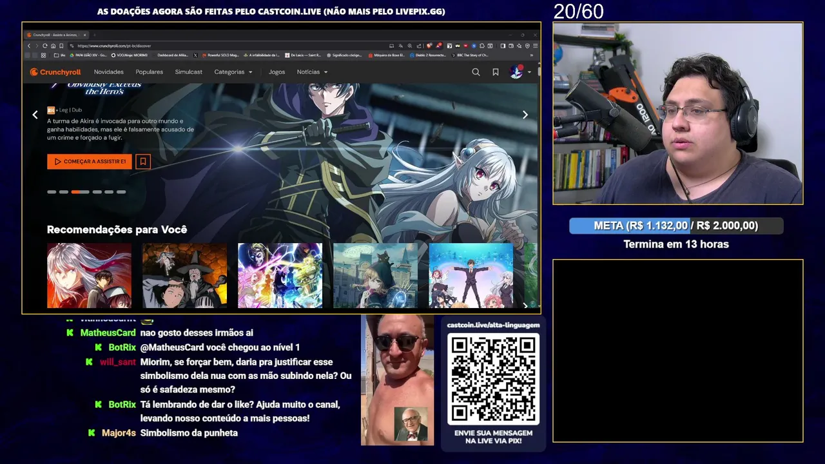
Task: Advance the recommendations row with the right arrow
Action: pyautogui.click(x=525, y=305)
